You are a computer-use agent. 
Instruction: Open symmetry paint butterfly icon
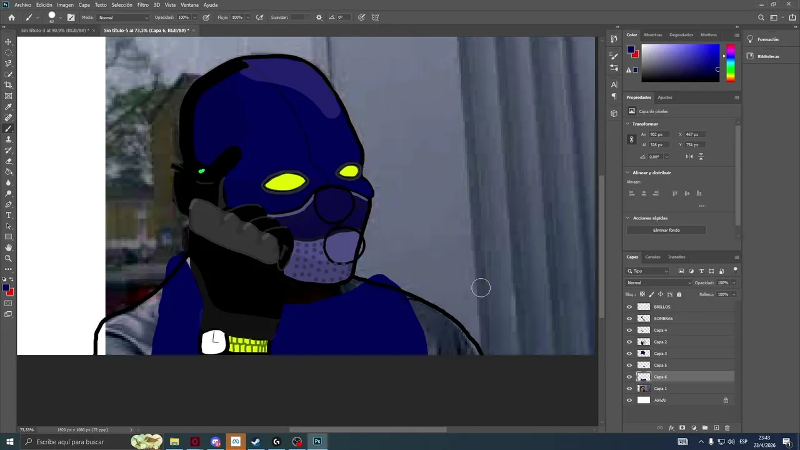point(375,17)
